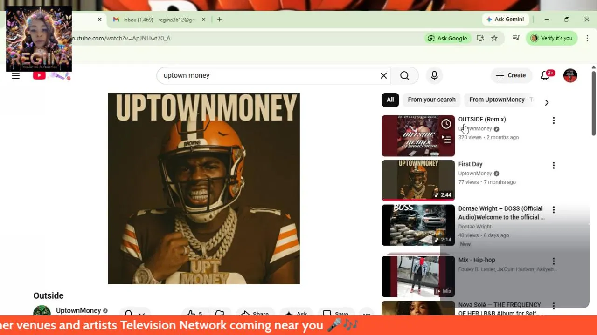Select the From your search chip
The width and height of the screenshot is (597, 335).
tap(431, 100)
